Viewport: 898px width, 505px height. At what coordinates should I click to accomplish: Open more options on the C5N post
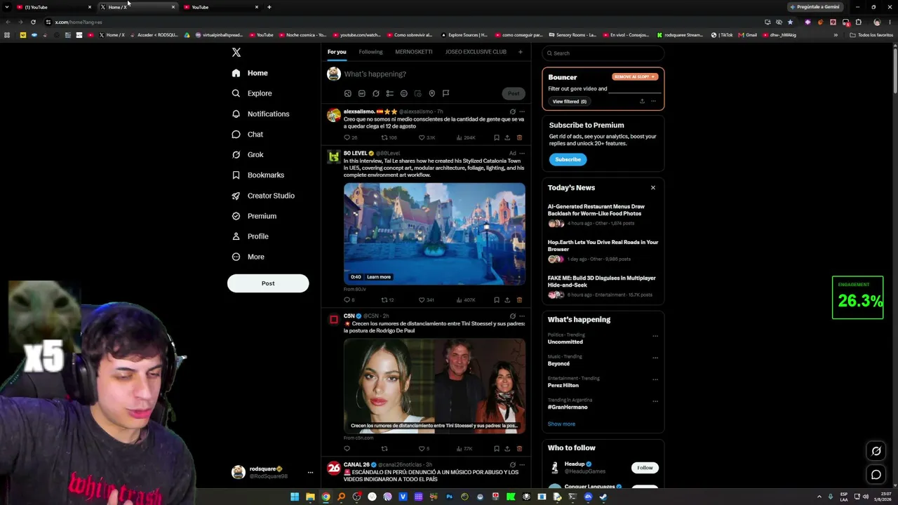(521, 316)
